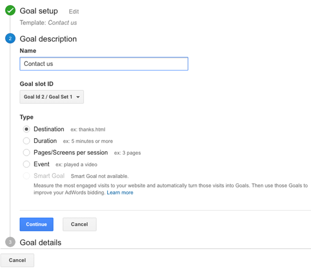Open the Goal slot ID dropdown

pyautogui.click(x=51, y=97)
